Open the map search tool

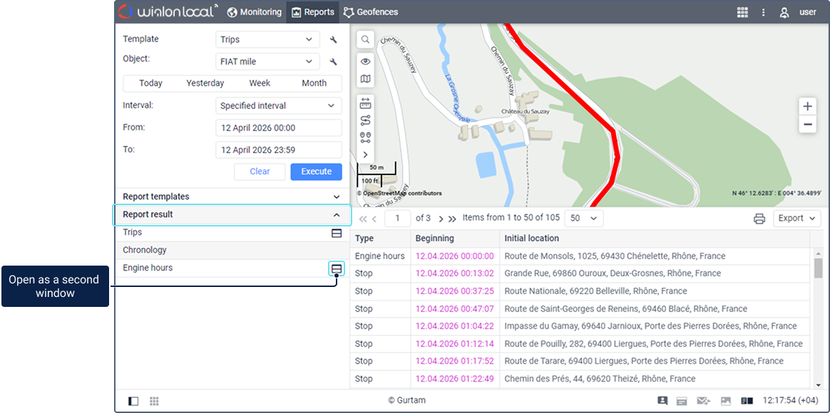pyautogui.click(x=365, y=40)
